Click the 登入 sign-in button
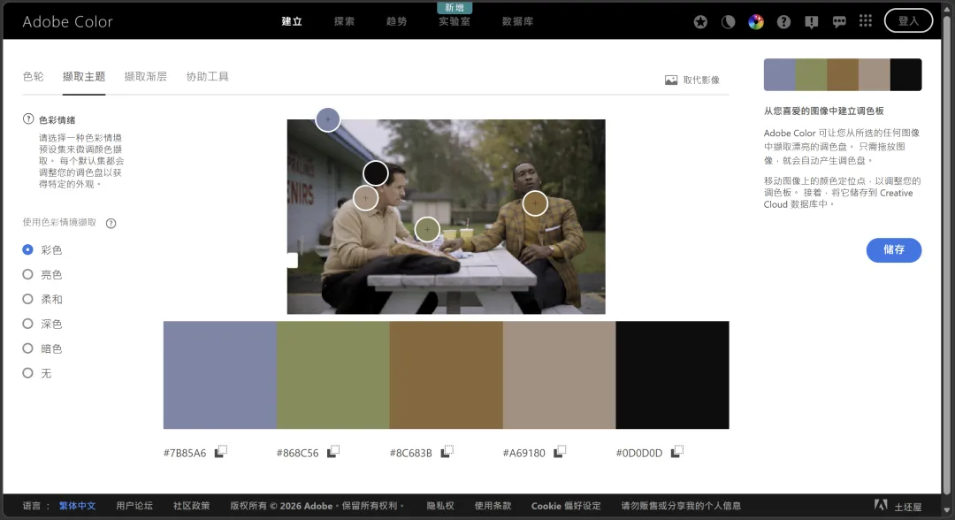Viewport: 955px width, 520px height. [908, 20]
